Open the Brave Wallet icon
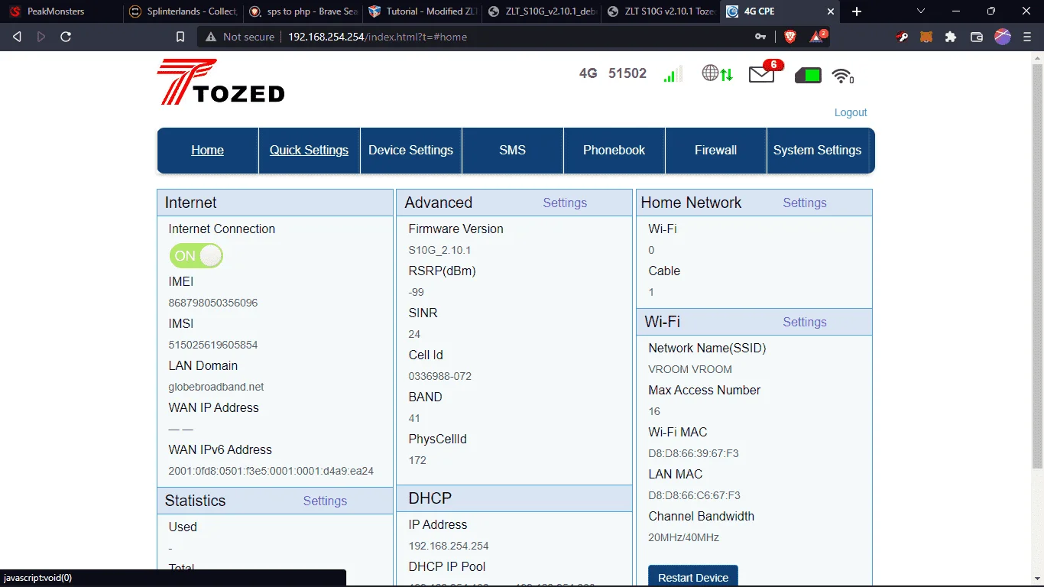 [976, 37]
